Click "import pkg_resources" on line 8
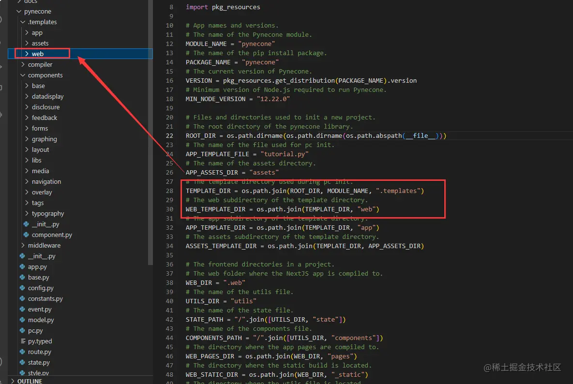The image size is (573, 384). point(223,7)
